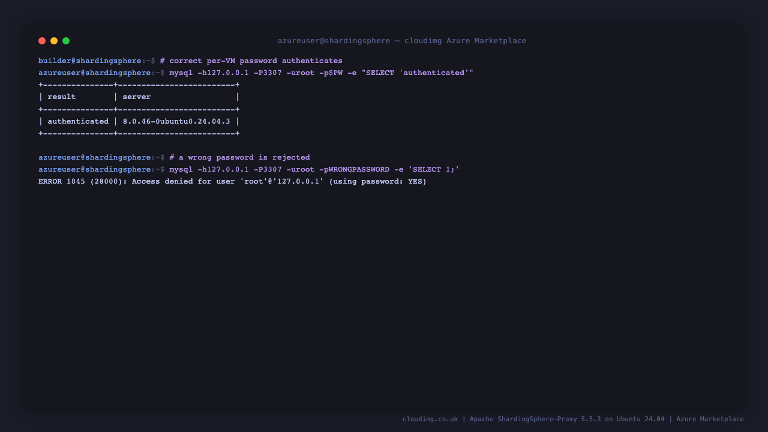Click the mysql command containing '-p$PW'
Viewport: 768px width, 432px height.
pyautogui.click(x=322, y=73)
